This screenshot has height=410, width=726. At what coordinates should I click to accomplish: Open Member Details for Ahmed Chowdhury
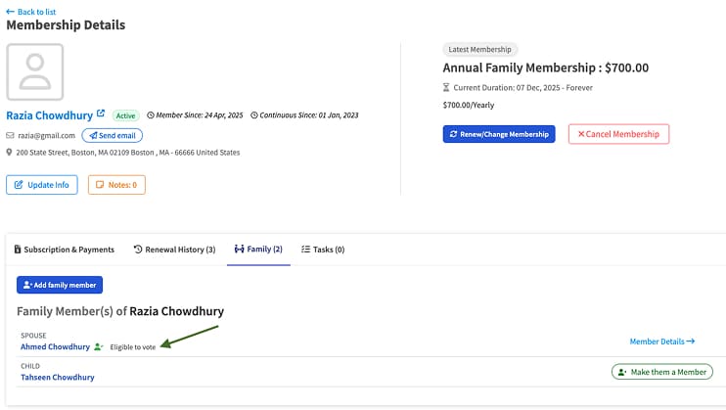tap(662, 342)
